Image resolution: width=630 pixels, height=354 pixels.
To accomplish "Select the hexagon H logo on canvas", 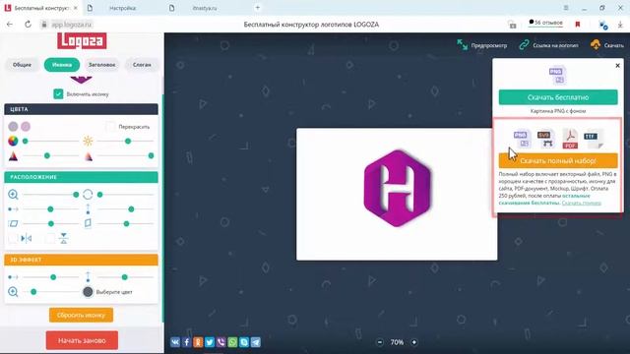I will (397, 188).
